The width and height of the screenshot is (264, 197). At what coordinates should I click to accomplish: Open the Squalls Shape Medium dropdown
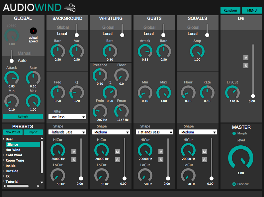click(x=198, y=132)
